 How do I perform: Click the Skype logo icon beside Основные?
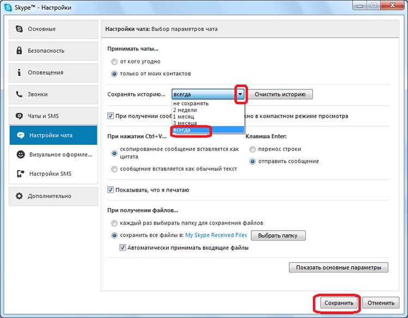(19, 29)
